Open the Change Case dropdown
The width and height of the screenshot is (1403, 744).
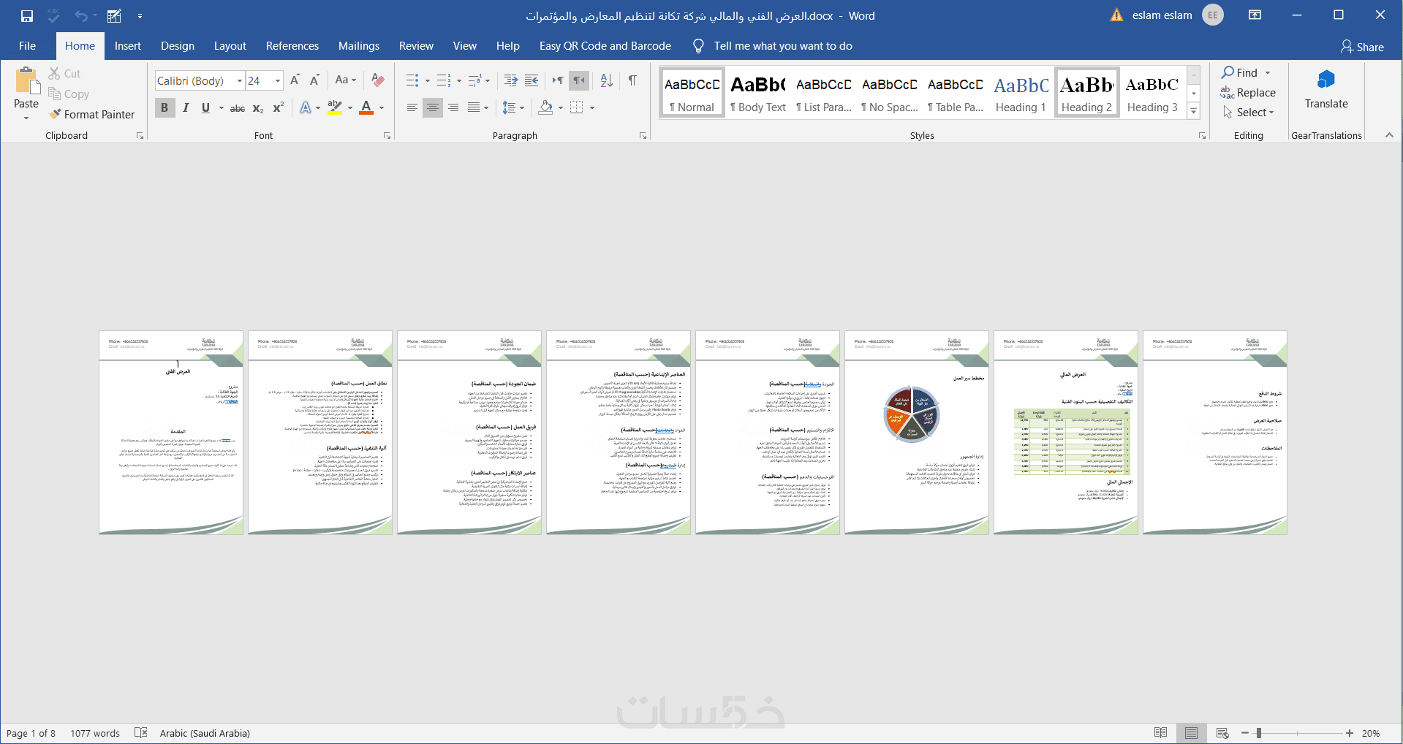coord(345,80)
